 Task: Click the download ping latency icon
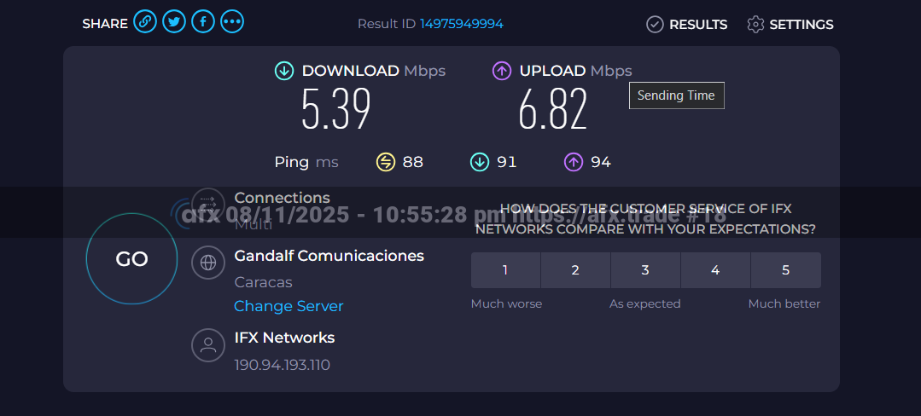click(x=480, y=162)
